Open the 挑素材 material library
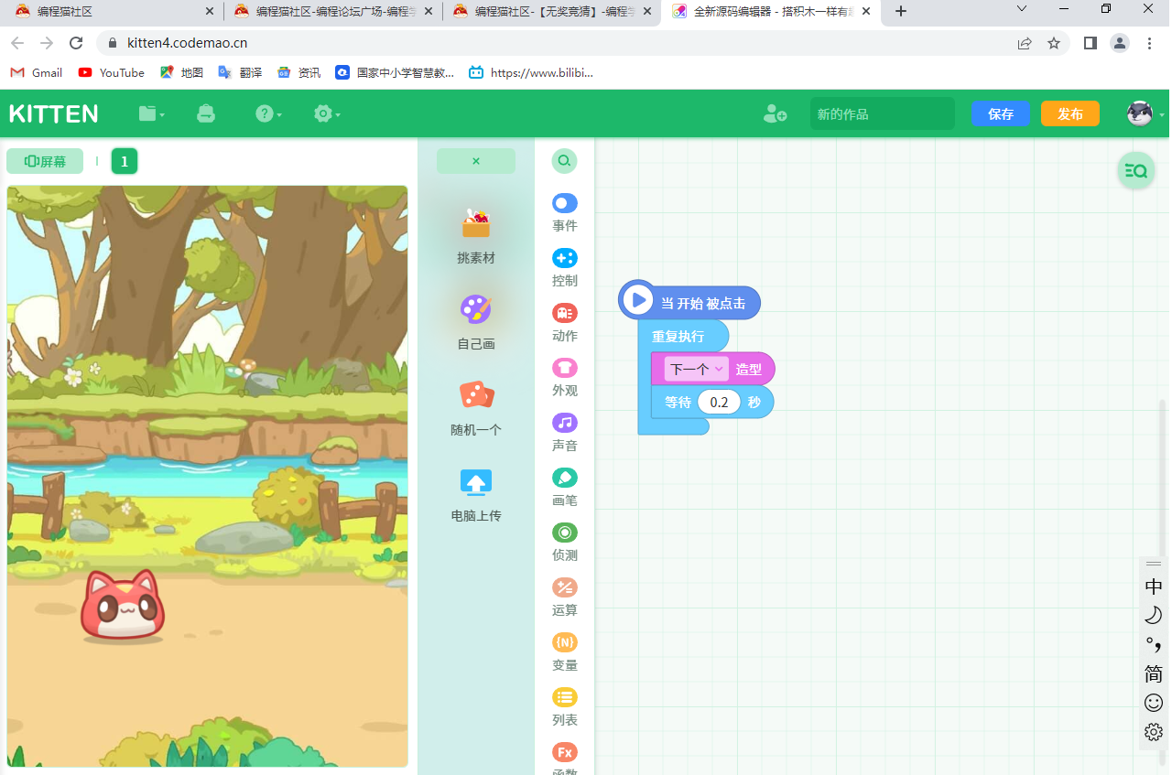The width and height of the screenshot is (1172, 775). point(476,236)
